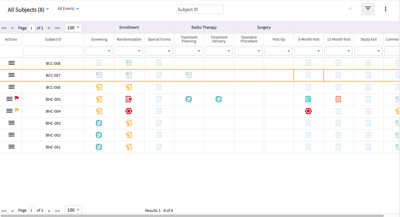Viewport: 400px width, 217px height.
Task: Click the Randomization column header
Action: pos(129,39)
